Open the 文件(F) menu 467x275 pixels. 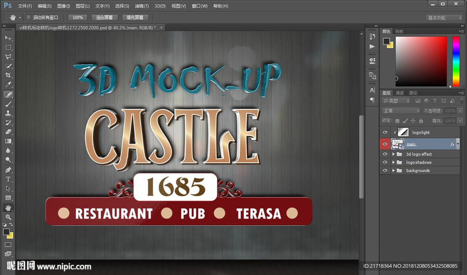pos(25,6)
